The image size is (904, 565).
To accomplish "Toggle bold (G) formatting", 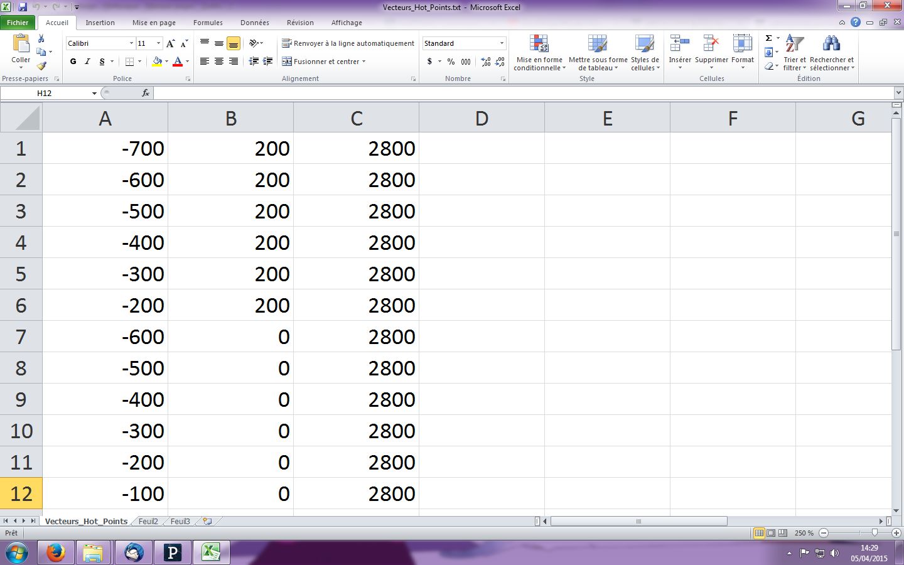I will [x=73, y=62].
